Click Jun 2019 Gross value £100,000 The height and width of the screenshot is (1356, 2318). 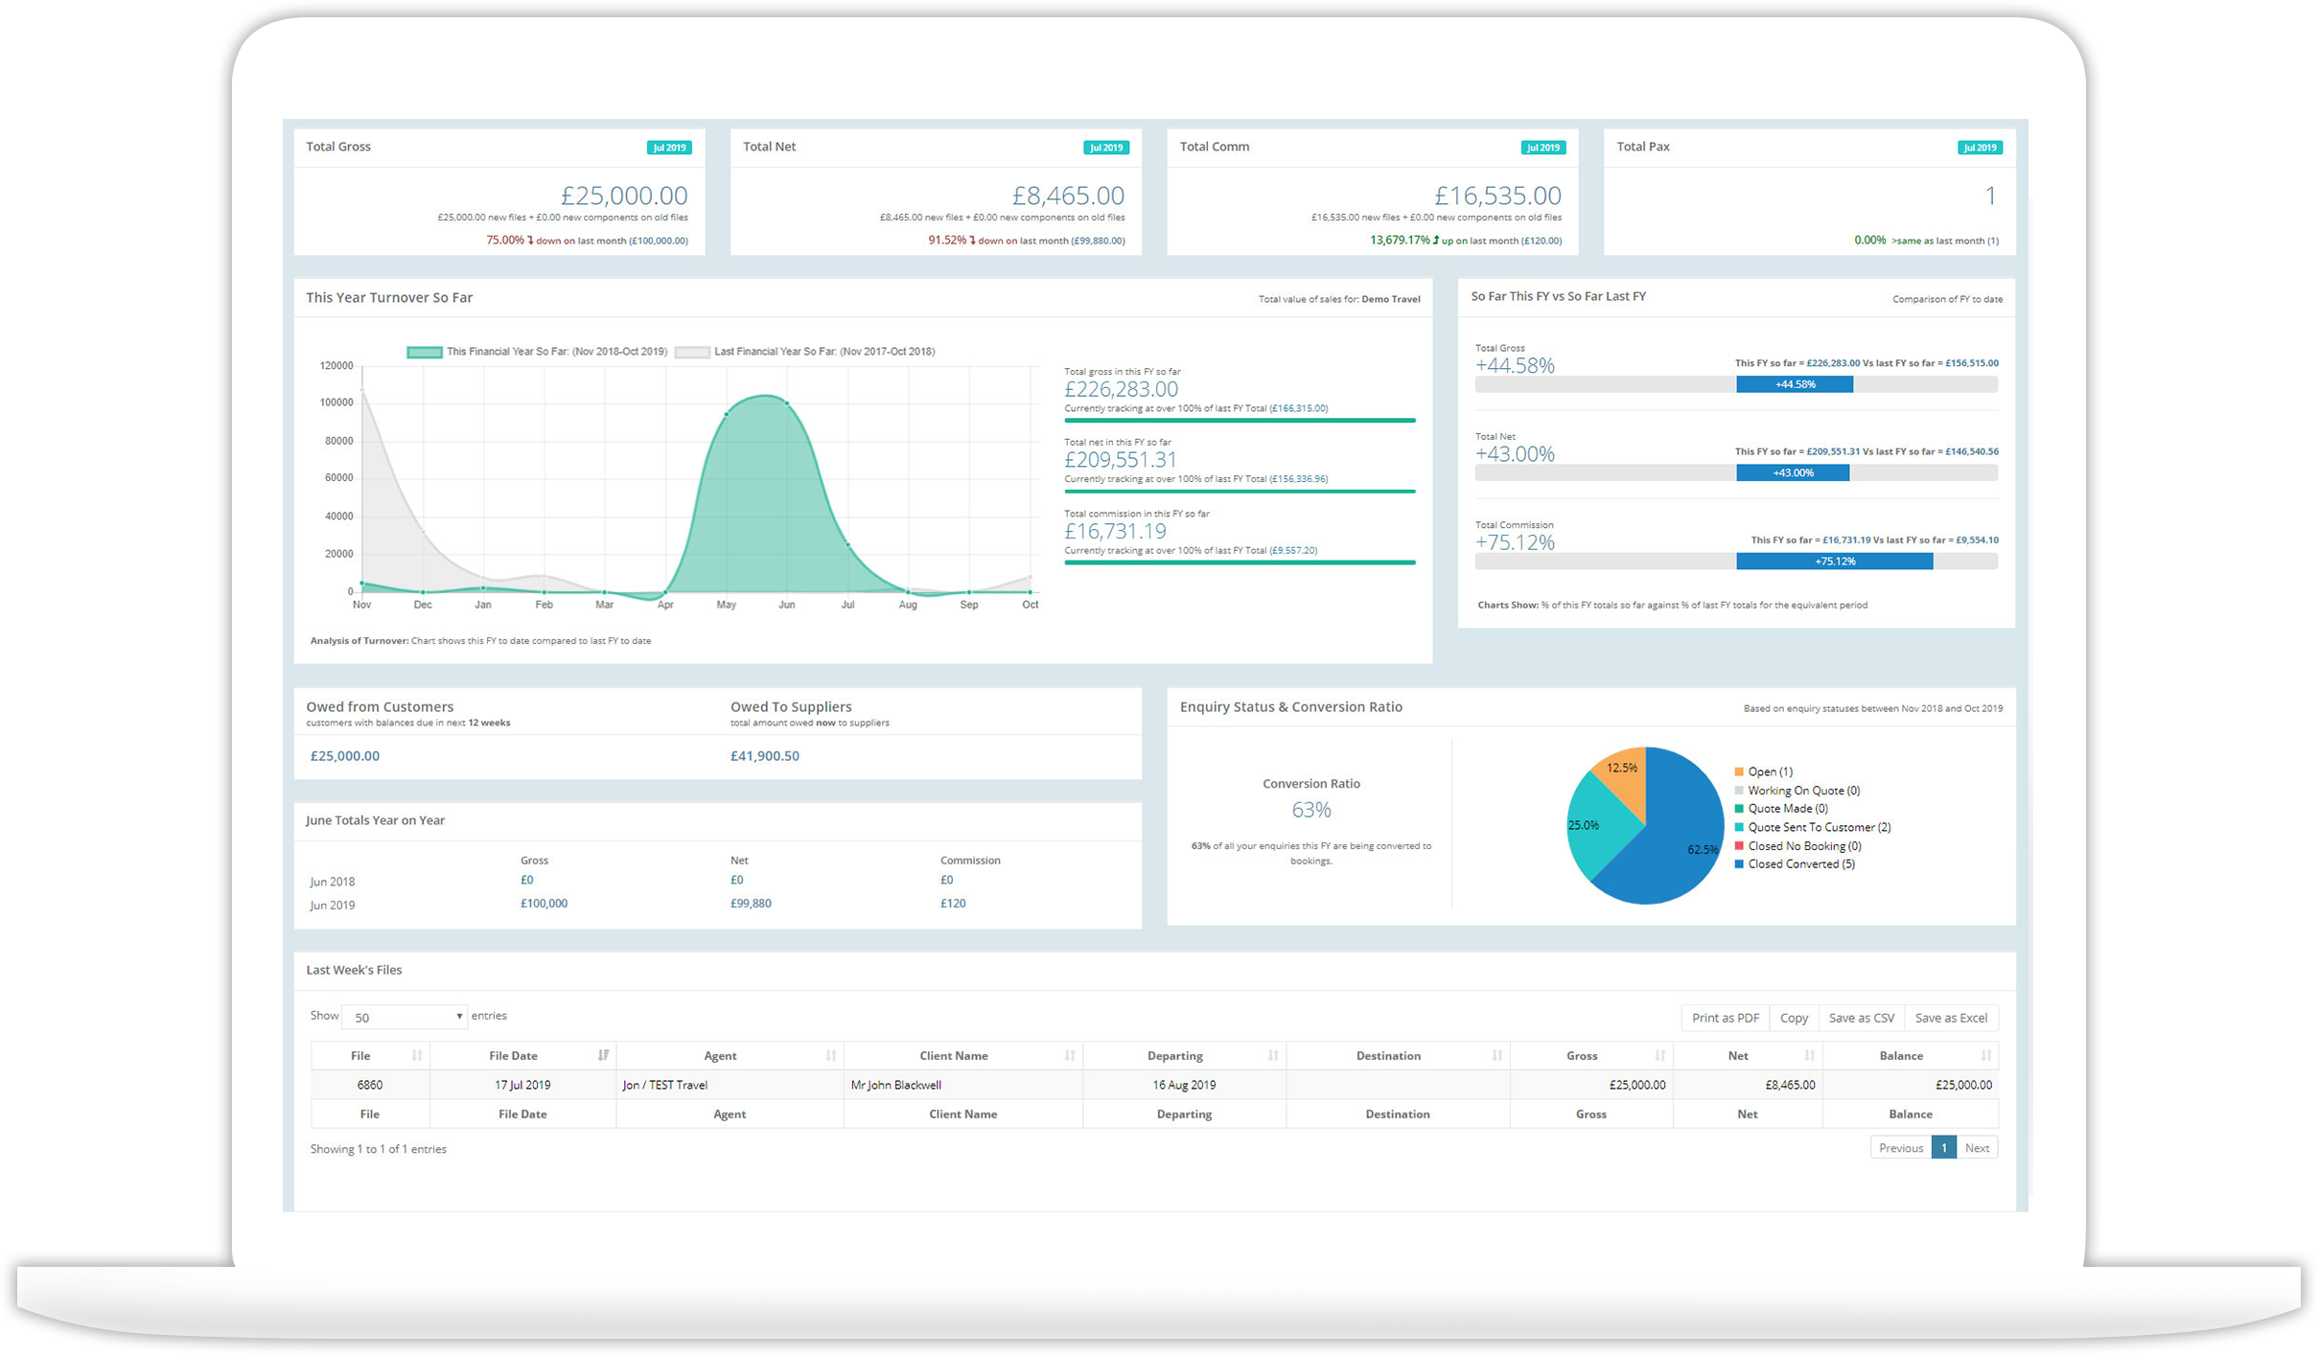pos(544,904)
